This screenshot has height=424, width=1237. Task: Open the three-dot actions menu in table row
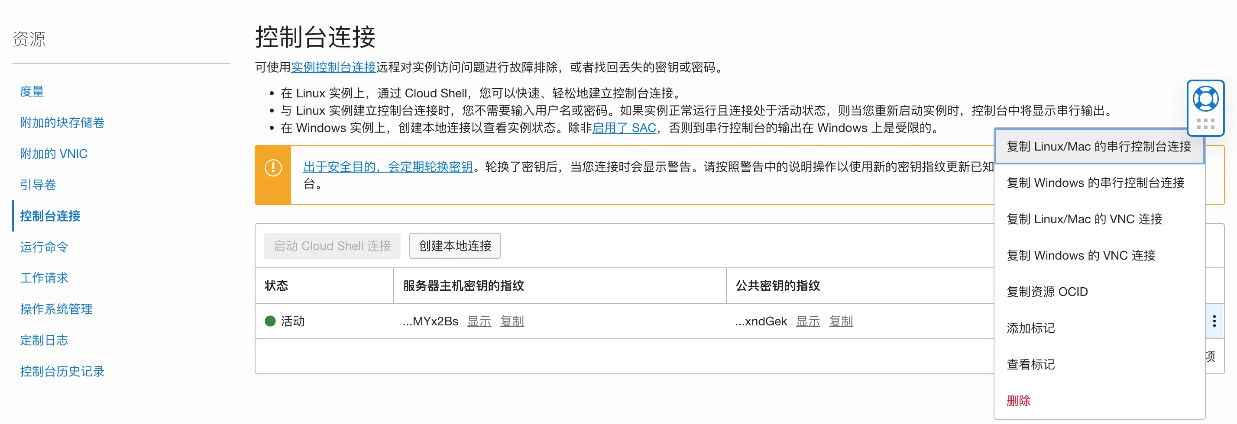pyautogui.click(x=1214, y=321)
